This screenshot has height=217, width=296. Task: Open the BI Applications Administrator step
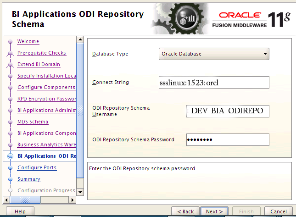47,110
